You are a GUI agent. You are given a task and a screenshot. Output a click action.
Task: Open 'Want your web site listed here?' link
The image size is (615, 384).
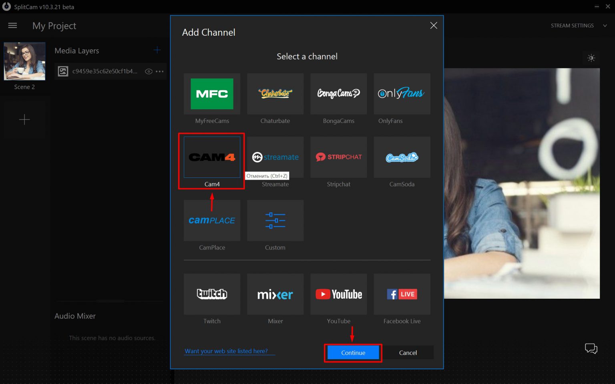(x=226, y=351)
